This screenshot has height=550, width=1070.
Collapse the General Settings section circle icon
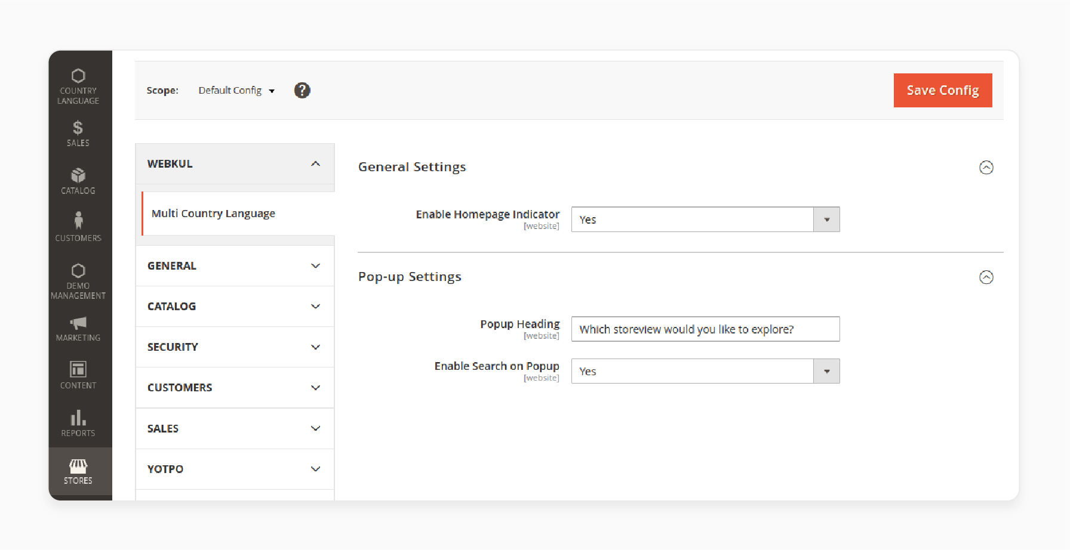pyautogui.click(x=986, y=168)
